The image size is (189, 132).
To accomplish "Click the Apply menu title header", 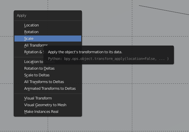I will pyautogui.click(x=21, y=15).
